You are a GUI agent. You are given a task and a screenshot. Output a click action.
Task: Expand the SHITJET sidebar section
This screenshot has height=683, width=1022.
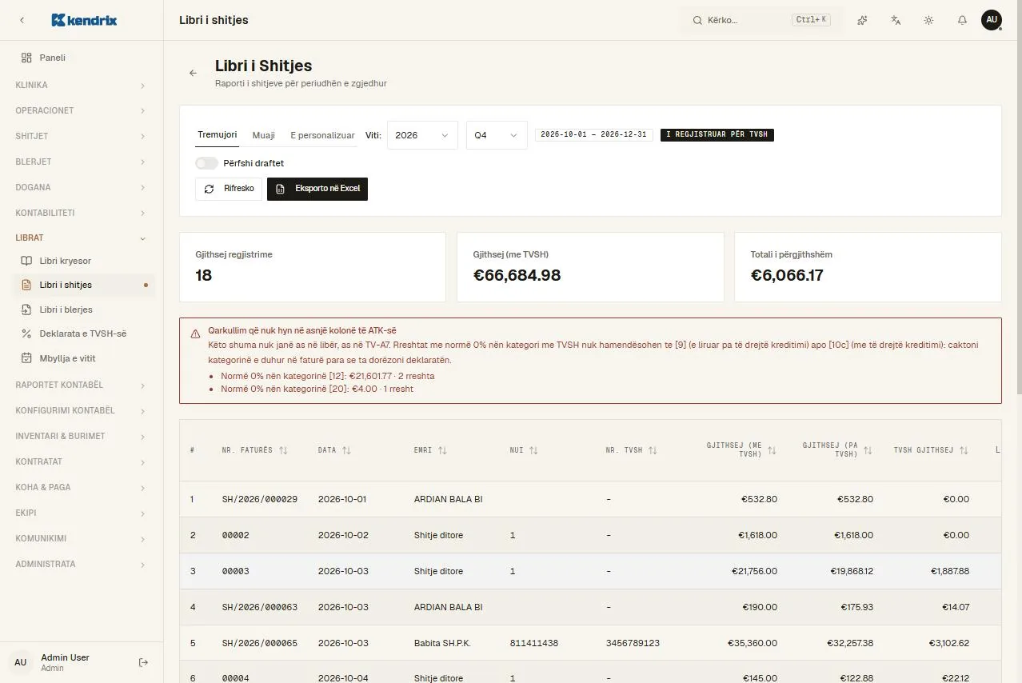pos(82,136)
